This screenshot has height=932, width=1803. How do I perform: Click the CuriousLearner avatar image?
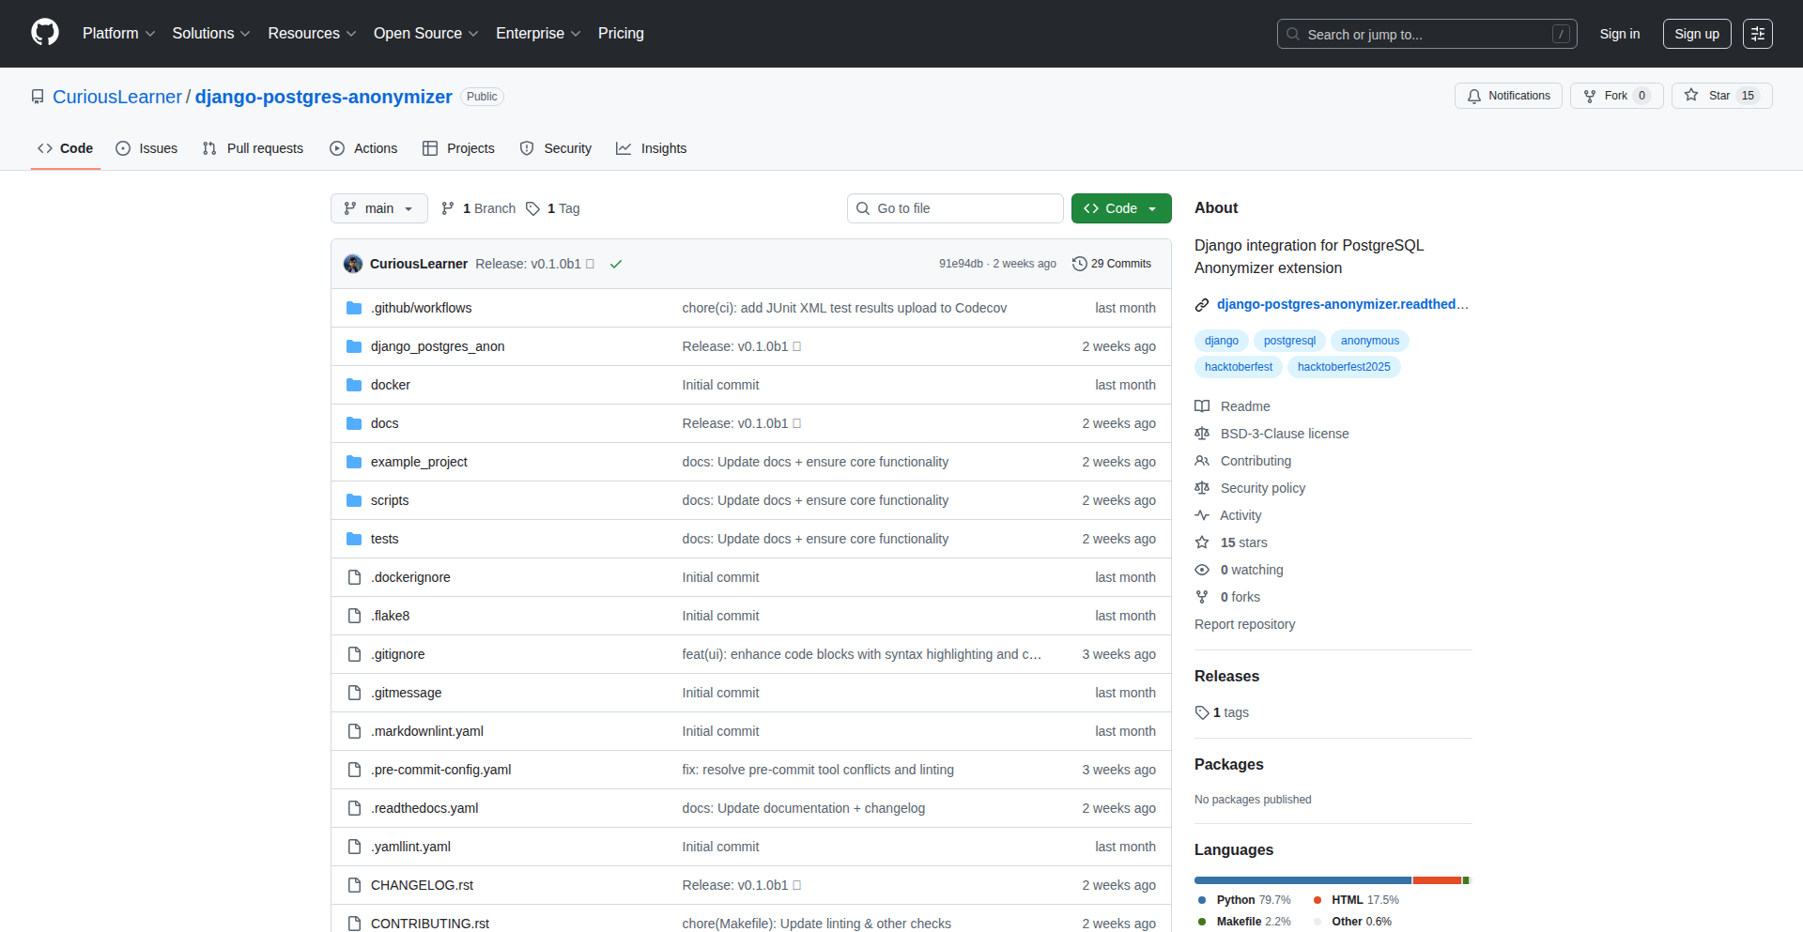pos(353,264)
